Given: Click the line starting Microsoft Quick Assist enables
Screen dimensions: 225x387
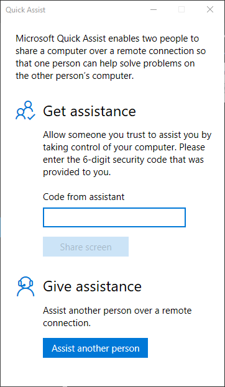Looking at the screenshot, I should [108, 39].
